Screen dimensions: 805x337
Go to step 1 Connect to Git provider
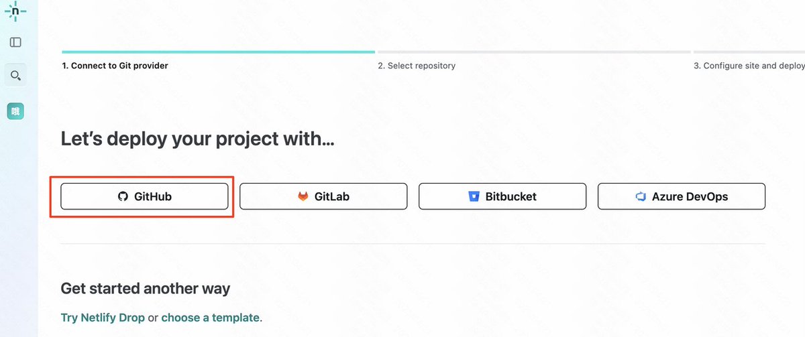(x=115, y=66)
